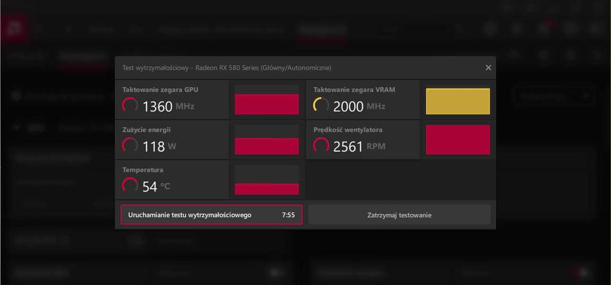Viewport: 611px width, 285px height.
Task: Click the 118 W power value
Action: (x=159, y=147)
